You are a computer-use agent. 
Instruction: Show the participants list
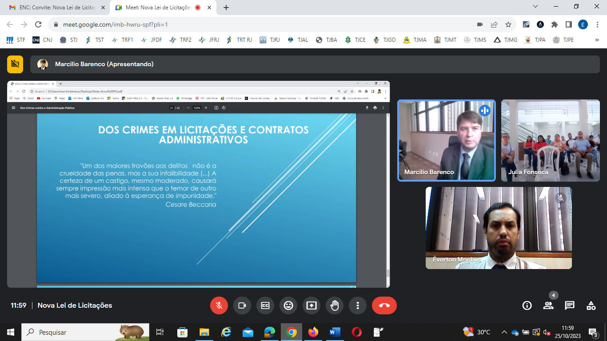pyautogui.click(x=548, y=305)
